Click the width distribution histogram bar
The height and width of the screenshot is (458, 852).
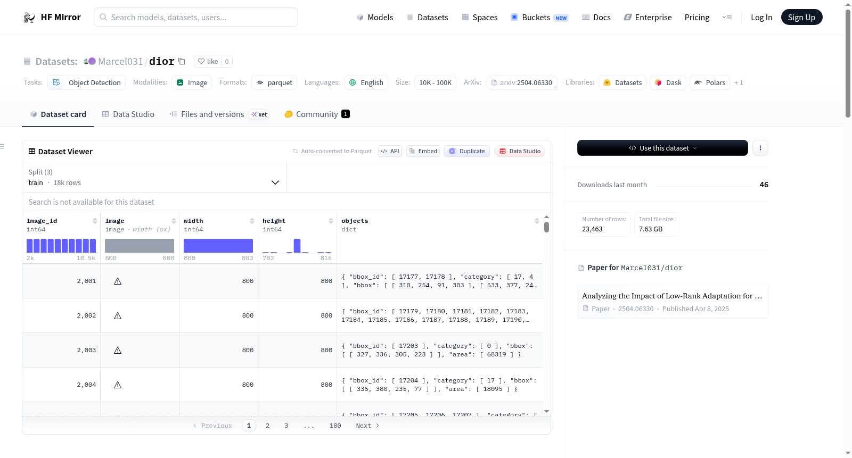[x=218, y=246]
